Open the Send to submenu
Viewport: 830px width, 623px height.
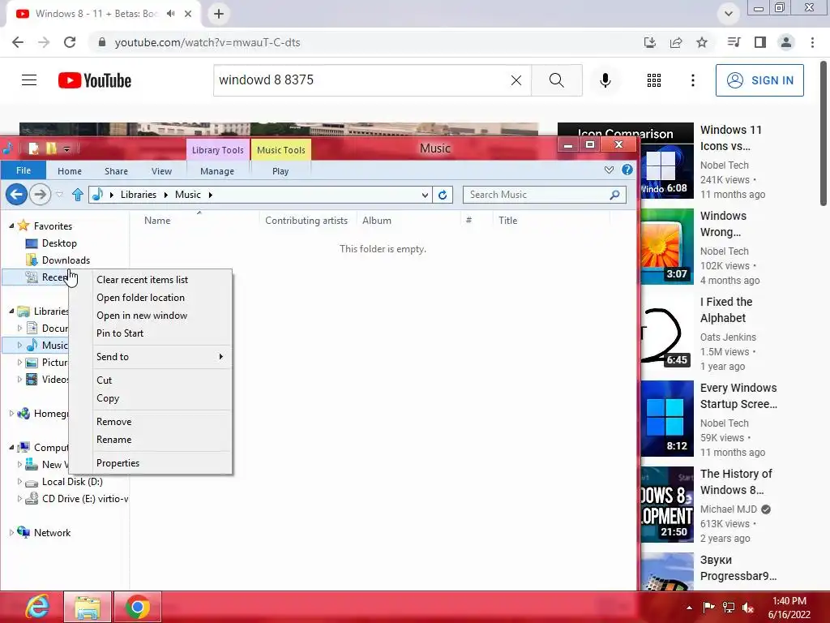click(x=151, y=357)
